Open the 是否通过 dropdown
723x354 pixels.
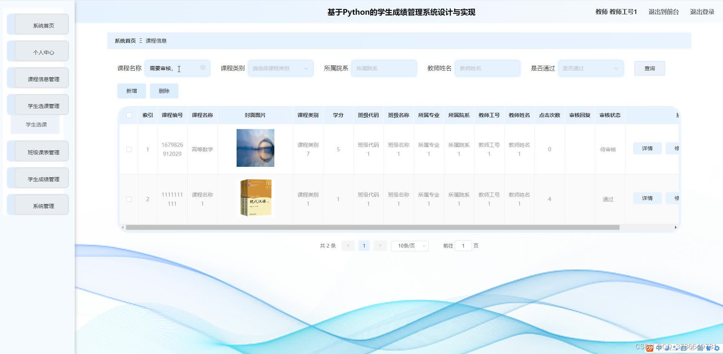(x=591, y=68)
